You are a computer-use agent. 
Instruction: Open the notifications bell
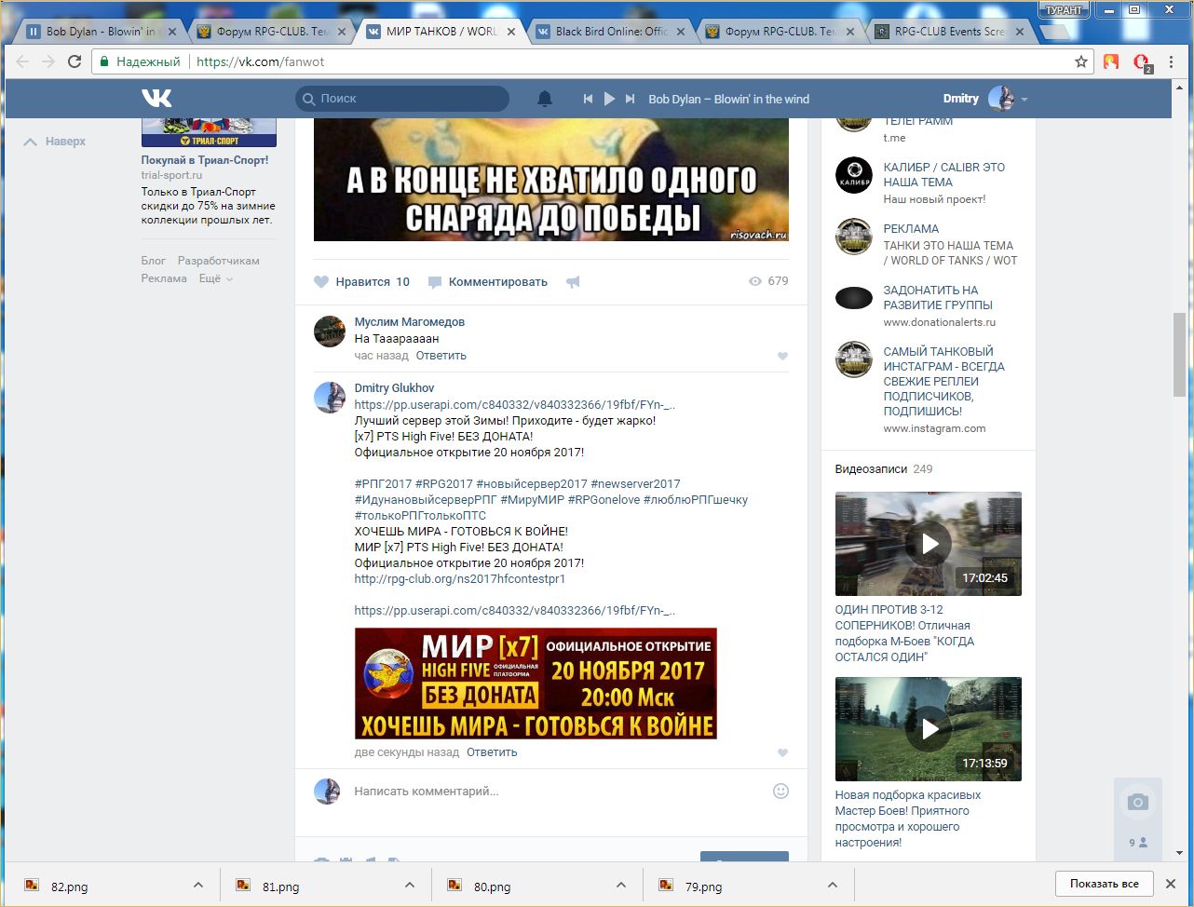[545, 99]
